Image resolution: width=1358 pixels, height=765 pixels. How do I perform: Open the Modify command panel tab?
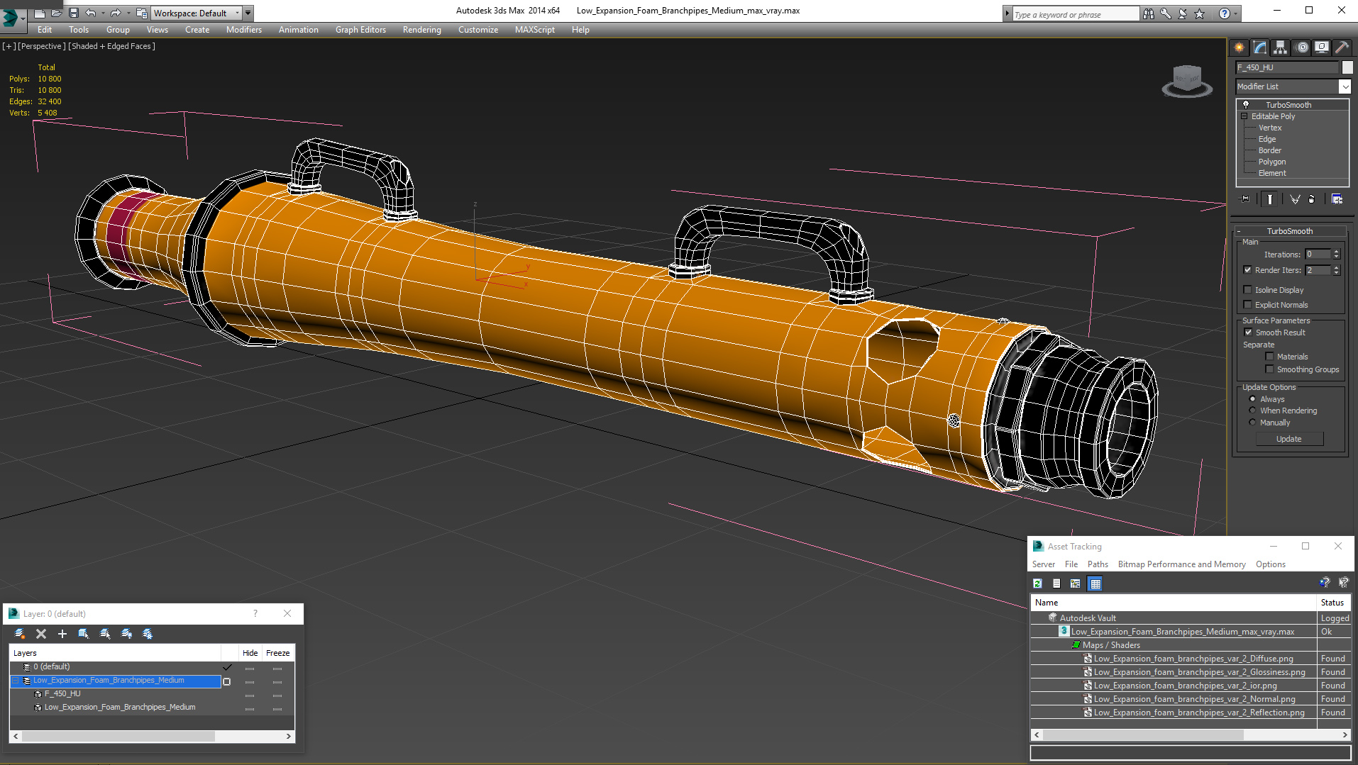[1260, 48]
